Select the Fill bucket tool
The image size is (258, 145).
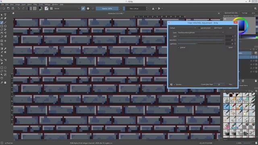[x=2, y=56]
